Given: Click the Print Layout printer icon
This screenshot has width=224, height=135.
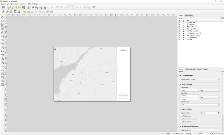Looking at the screenshot, I should pos(33,7).
